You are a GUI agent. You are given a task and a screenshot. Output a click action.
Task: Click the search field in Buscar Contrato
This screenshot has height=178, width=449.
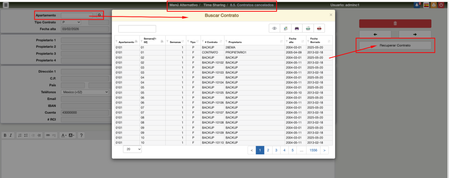[137, 28]
